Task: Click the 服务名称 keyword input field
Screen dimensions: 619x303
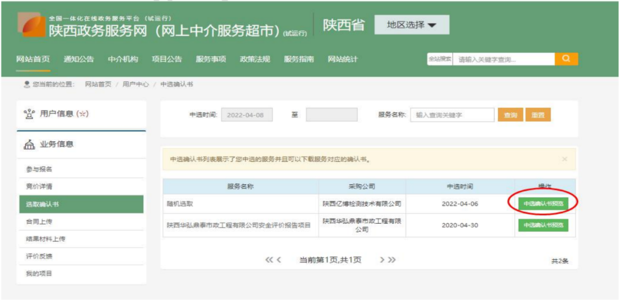Action: [x=452, y=115]
